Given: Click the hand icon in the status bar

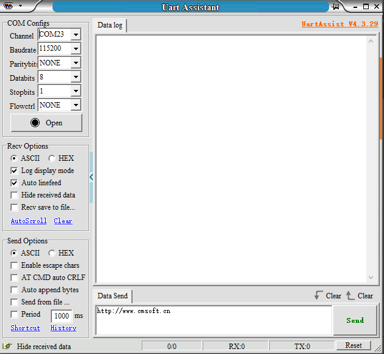Looking at the screenshot, I should coord(7,346).
